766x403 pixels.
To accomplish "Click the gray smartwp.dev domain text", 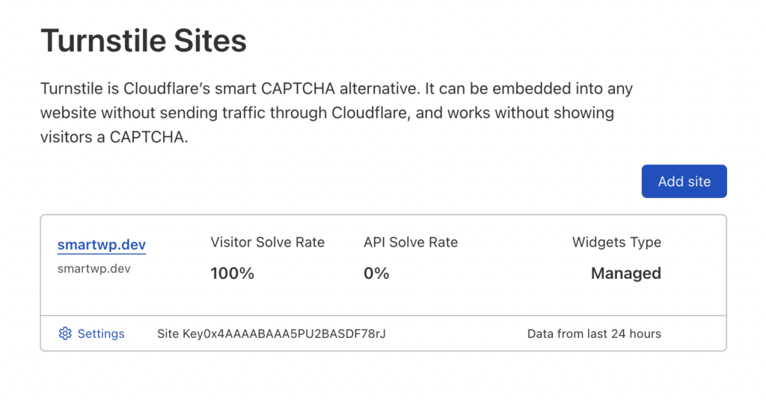I will coord(94,268).
